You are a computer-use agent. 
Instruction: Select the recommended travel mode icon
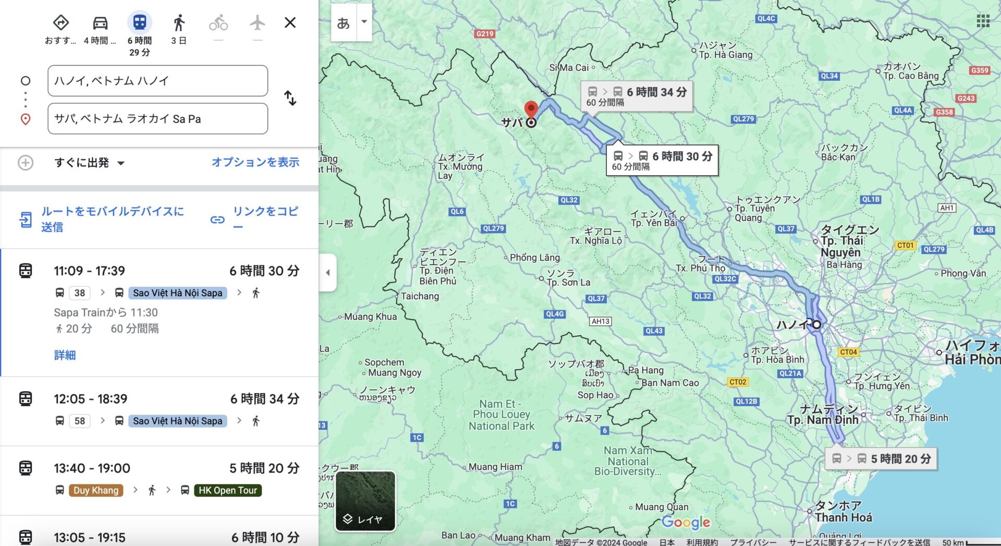[61, 22]
